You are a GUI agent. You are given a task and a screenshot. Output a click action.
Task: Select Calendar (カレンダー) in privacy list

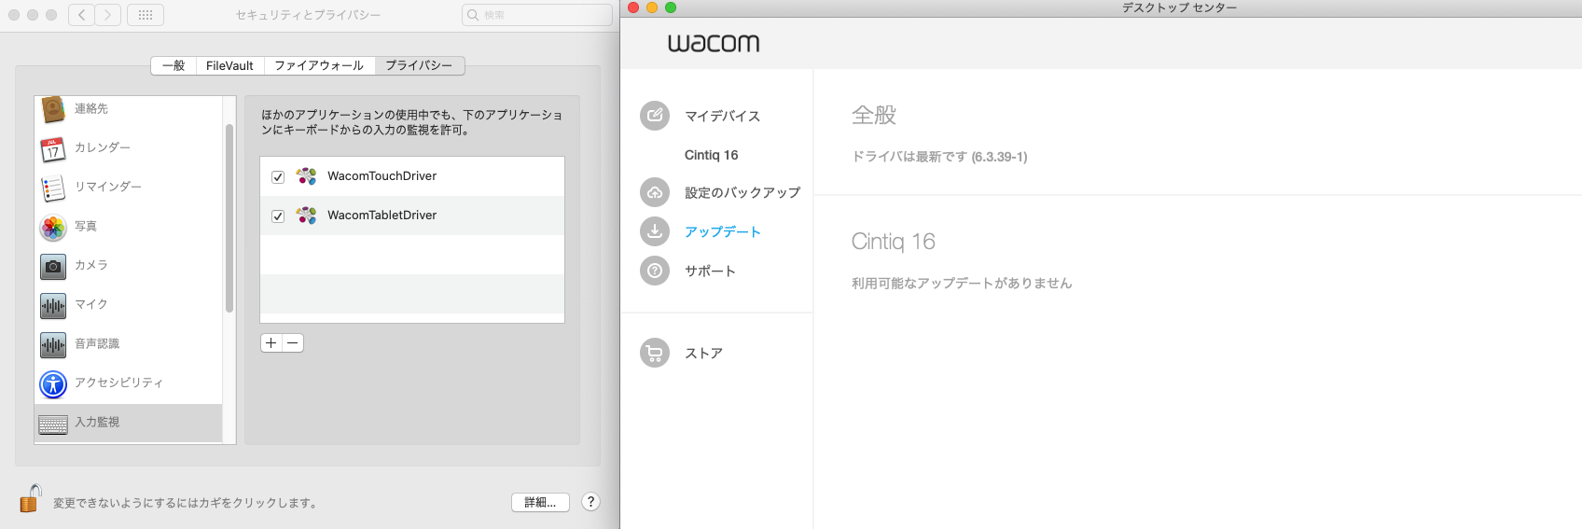tap(129, 147)
